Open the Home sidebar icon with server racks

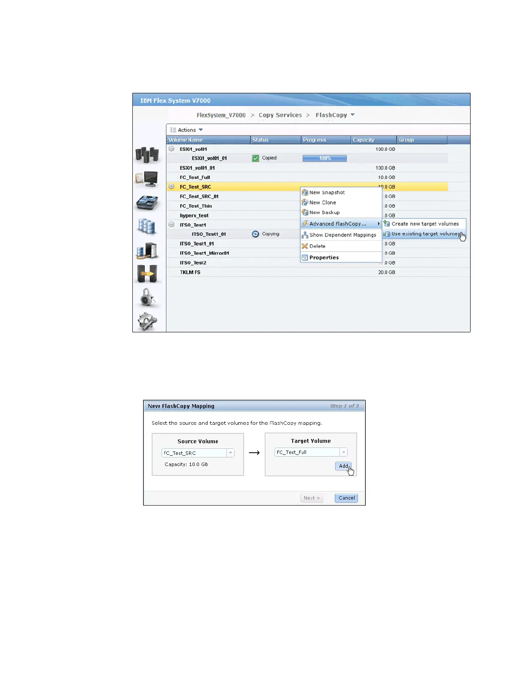(147, 155)
